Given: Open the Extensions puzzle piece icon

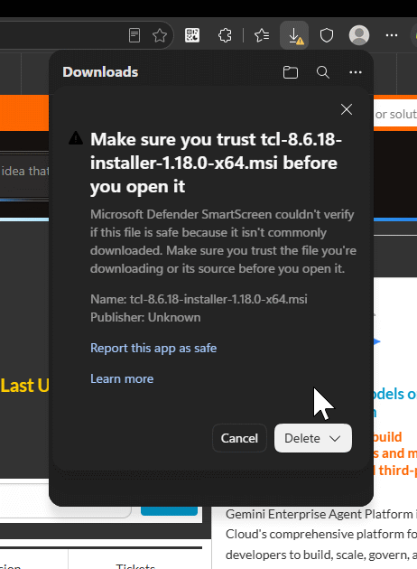Looking at the screenshot, I should 225,35.
